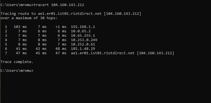
Task: Click the 41 ms first latency in hop 6
Action: (21, 49)
